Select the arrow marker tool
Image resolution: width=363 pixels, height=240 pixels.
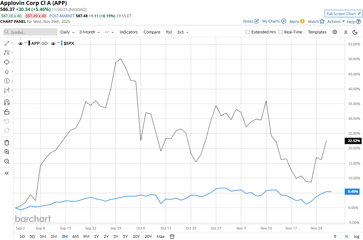click(x=7, y=71)
